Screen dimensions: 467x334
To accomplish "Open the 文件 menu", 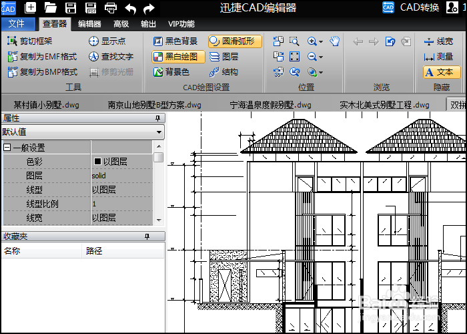I will [x=18, y=24].
